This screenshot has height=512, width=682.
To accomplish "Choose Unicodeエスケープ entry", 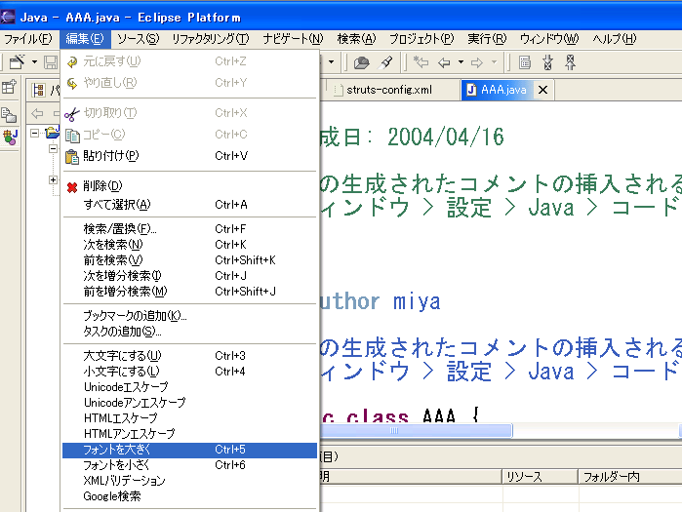I will pyautogui.click(x=189, y=387).
